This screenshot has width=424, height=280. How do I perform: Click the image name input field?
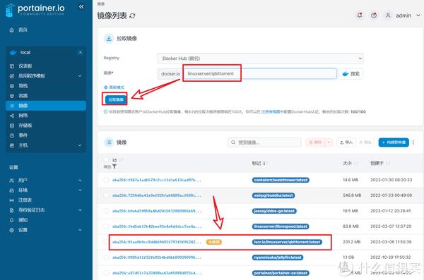click(259, 74)
